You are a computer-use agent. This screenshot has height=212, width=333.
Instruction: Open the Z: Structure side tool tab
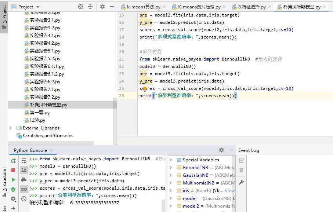click(4, 183)
